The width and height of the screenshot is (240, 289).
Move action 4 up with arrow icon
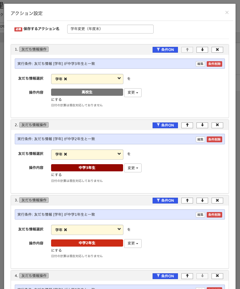pyautogui.click(x=187, y=276)
